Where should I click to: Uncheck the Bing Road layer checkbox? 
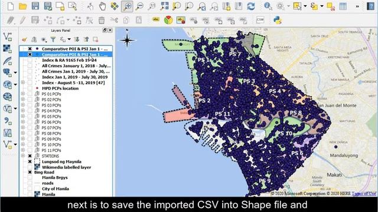tap(30, 173)
